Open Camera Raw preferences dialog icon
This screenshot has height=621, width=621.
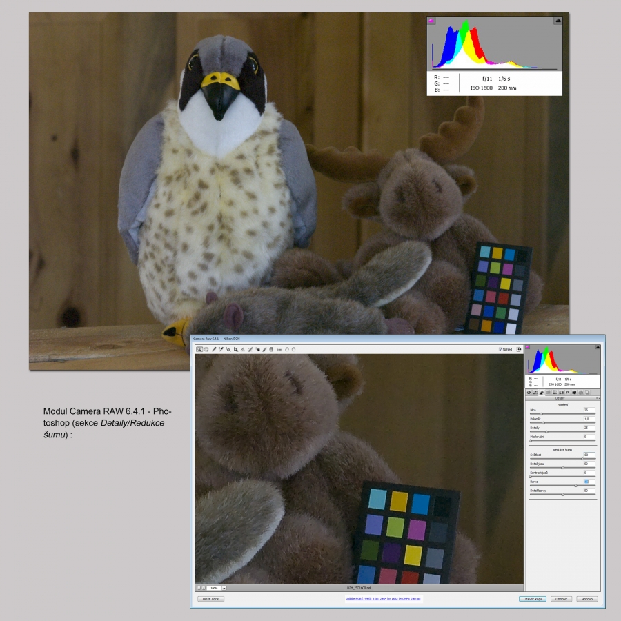[279, 349]
